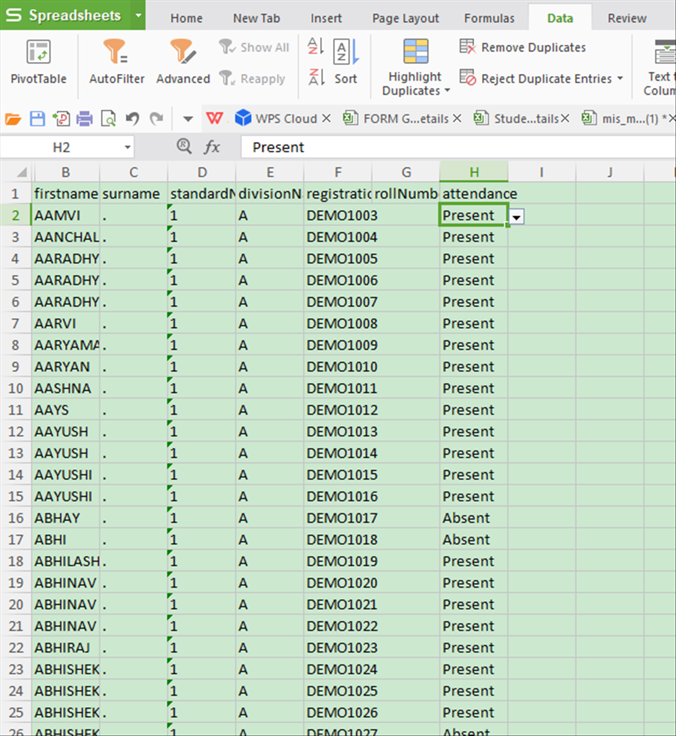The image size is (676, 736).
Task: Select the attendance header cell
Action: click(x=474, y=194)
